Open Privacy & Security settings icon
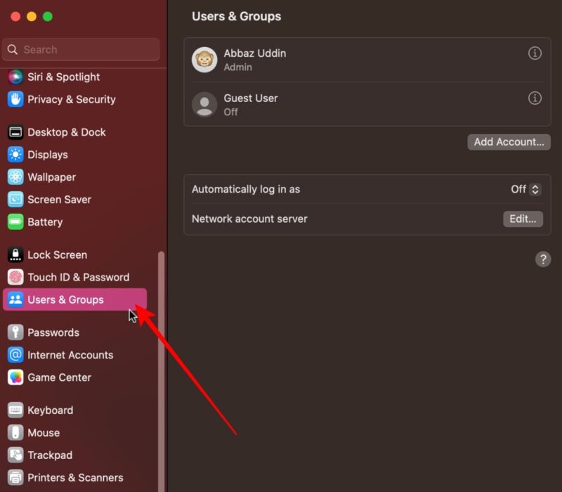The image size is (562, 492). pos(15,100)
